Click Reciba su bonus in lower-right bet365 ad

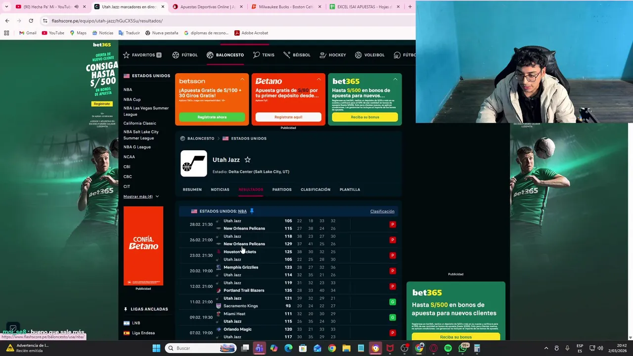[456, 337]
